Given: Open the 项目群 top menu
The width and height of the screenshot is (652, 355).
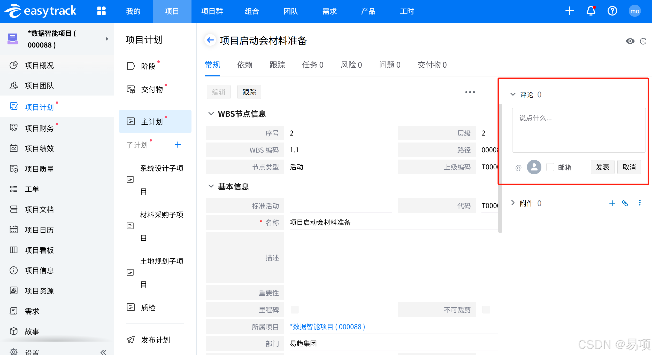Looking at the screenshot, I should 212,11.
